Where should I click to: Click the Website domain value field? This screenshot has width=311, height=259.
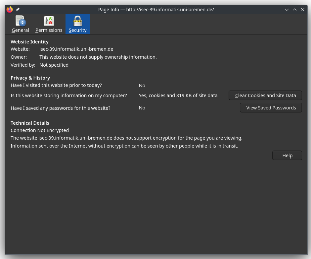coord(76,49)
